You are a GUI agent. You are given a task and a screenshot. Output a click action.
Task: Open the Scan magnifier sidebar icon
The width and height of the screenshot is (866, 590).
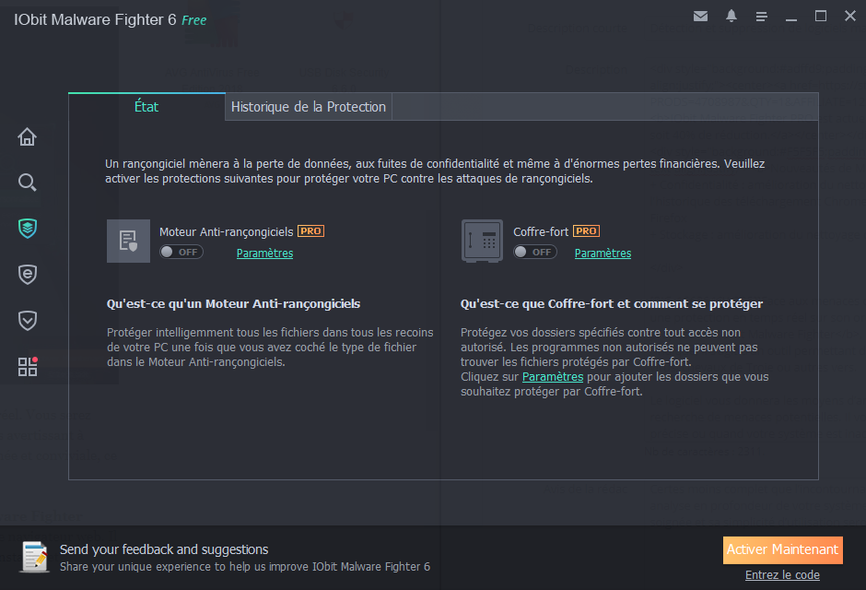tap(27, 183)
